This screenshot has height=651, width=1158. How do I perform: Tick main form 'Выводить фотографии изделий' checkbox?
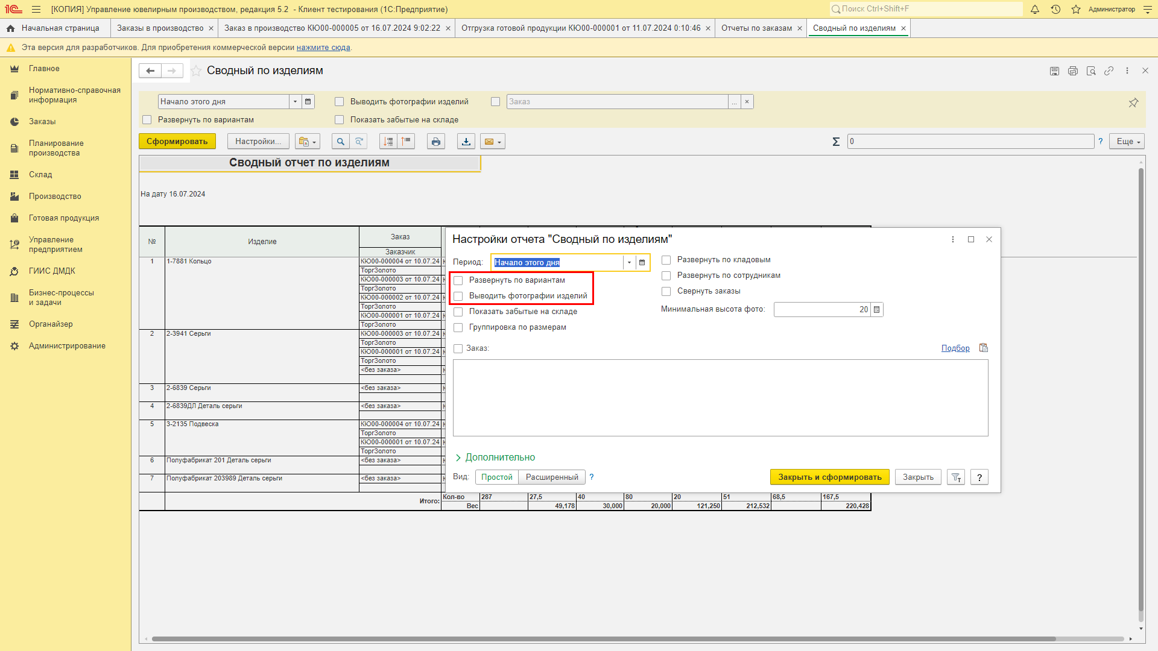tap(340, 102)
